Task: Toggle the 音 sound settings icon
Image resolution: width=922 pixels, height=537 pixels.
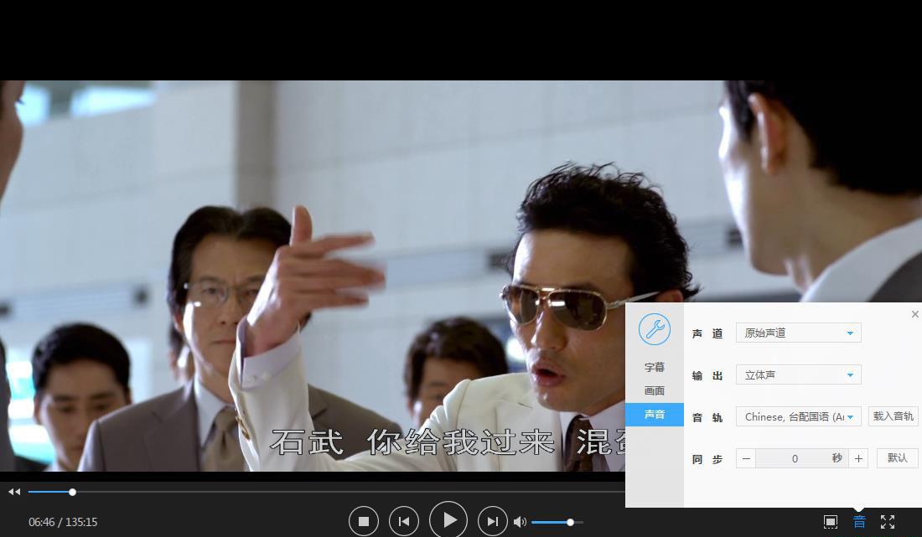Action: [x=859, y=522]
